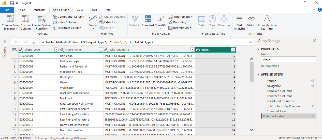The image size is (322, 140).
Task: Open the Trigonometry dropdown menu
Action: click(192, 17)
